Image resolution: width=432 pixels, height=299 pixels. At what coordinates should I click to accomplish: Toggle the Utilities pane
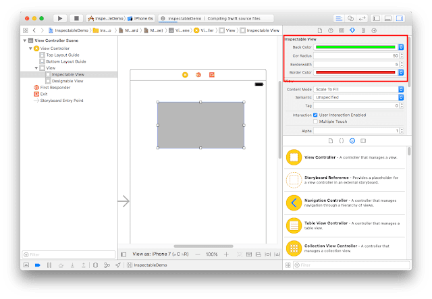point(400,18)
